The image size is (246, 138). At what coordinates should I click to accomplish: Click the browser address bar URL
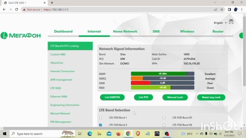tap(56, 10)
